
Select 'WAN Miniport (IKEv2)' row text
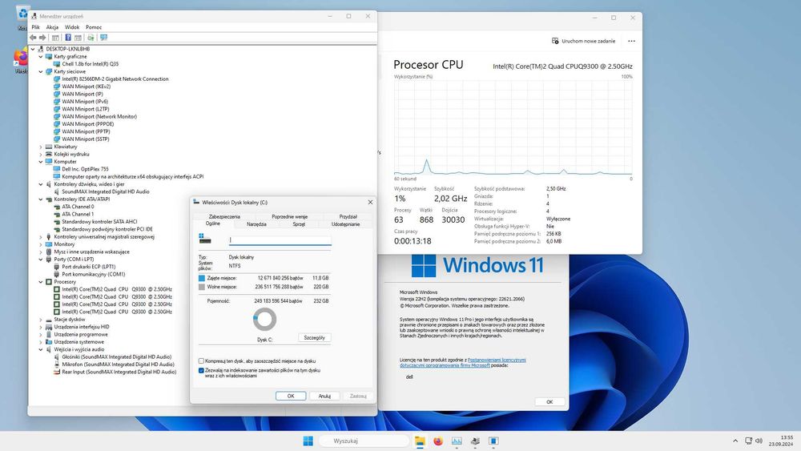pos(87,87)
